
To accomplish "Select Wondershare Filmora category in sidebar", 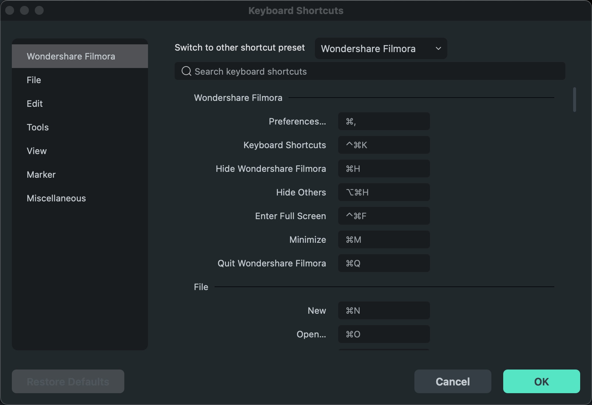I will pyautogui.click(x=80, y=56).
